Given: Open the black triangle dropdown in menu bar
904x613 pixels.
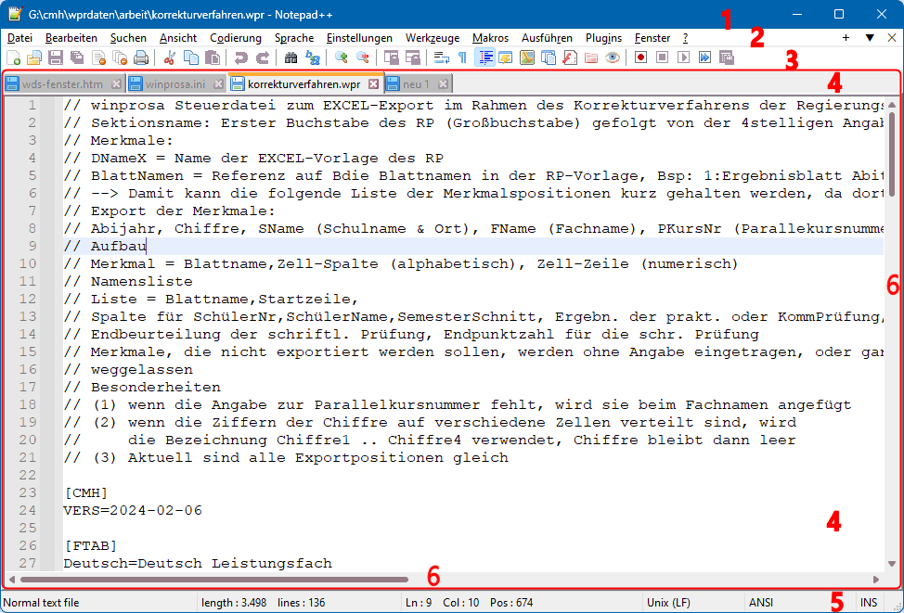Looking at the screenshot, I should pos(870,38).
